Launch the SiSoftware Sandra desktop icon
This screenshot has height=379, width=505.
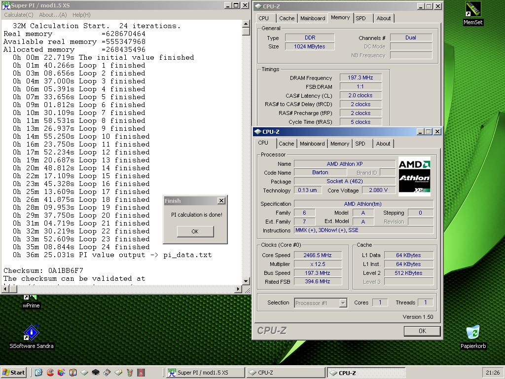[31, 337]
